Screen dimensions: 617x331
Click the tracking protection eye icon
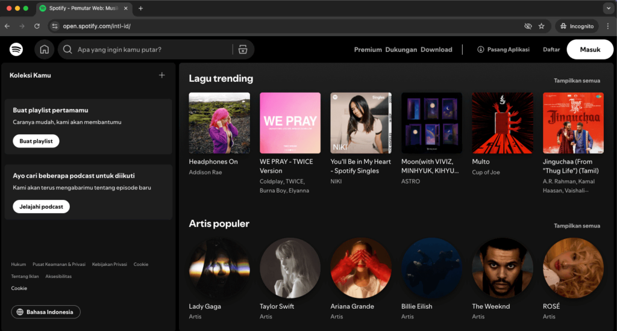pos(528,26)
